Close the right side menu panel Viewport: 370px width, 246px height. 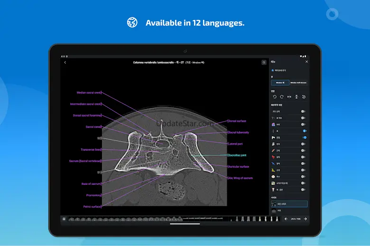(306, 62)
